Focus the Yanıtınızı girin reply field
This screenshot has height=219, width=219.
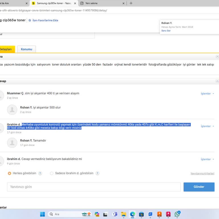pyautogui.click(x=94, y=187)
